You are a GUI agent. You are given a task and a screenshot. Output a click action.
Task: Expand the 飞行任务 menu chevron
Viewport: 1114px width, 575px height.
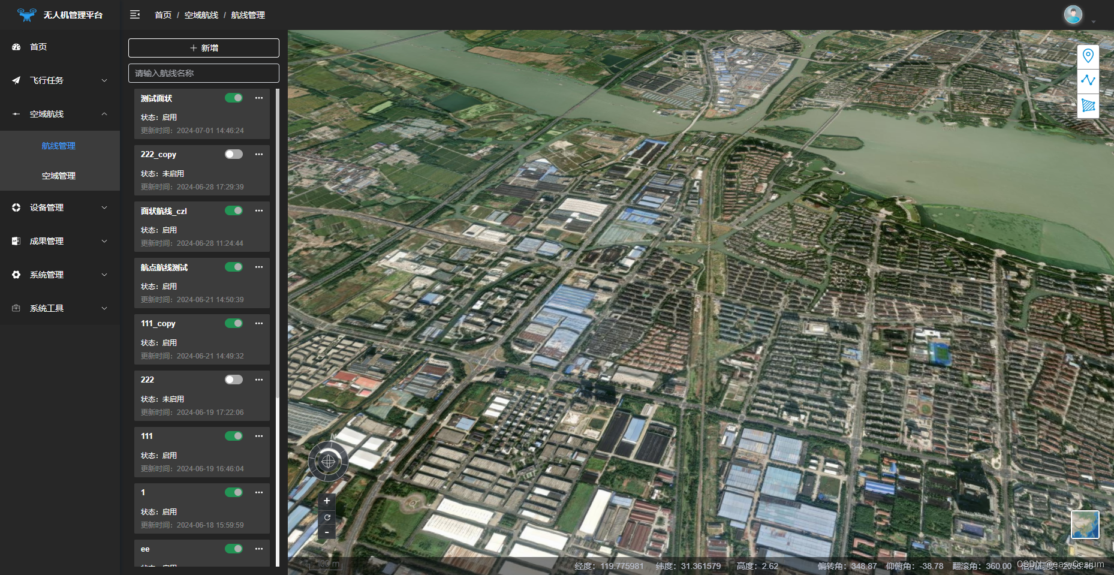coord(104,80)
